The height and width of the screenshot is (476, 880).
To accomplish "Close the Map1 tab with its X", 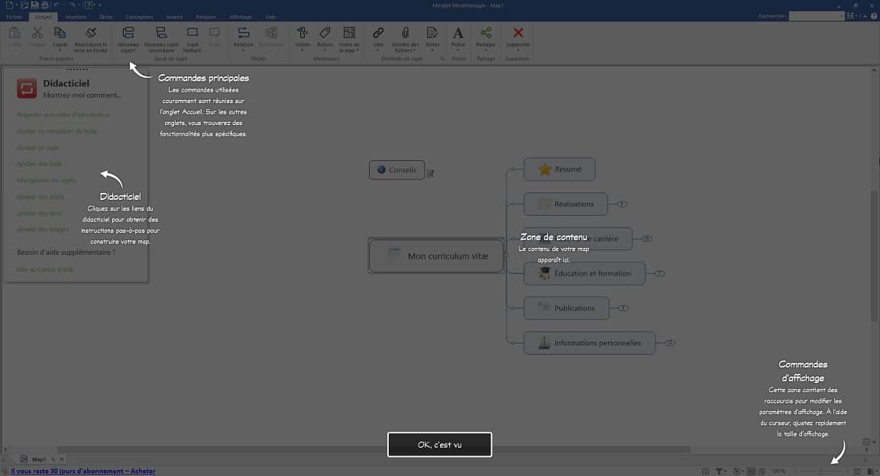I will tap(62, 459).
